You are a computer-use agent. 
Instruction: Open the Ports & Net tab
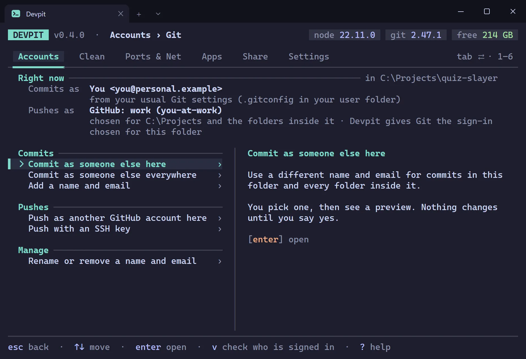click(153, 57)
